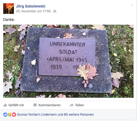137x121 pixels.
Task: Click the red heart love reaction icon
Action: [14, 115]
